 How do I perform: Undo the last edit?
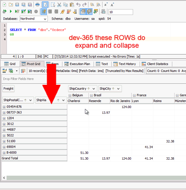coord(78,5)
